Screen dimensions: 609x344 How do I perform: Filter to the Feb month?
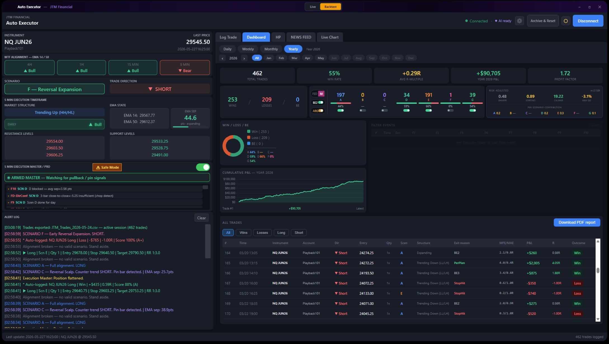point(281,58)
